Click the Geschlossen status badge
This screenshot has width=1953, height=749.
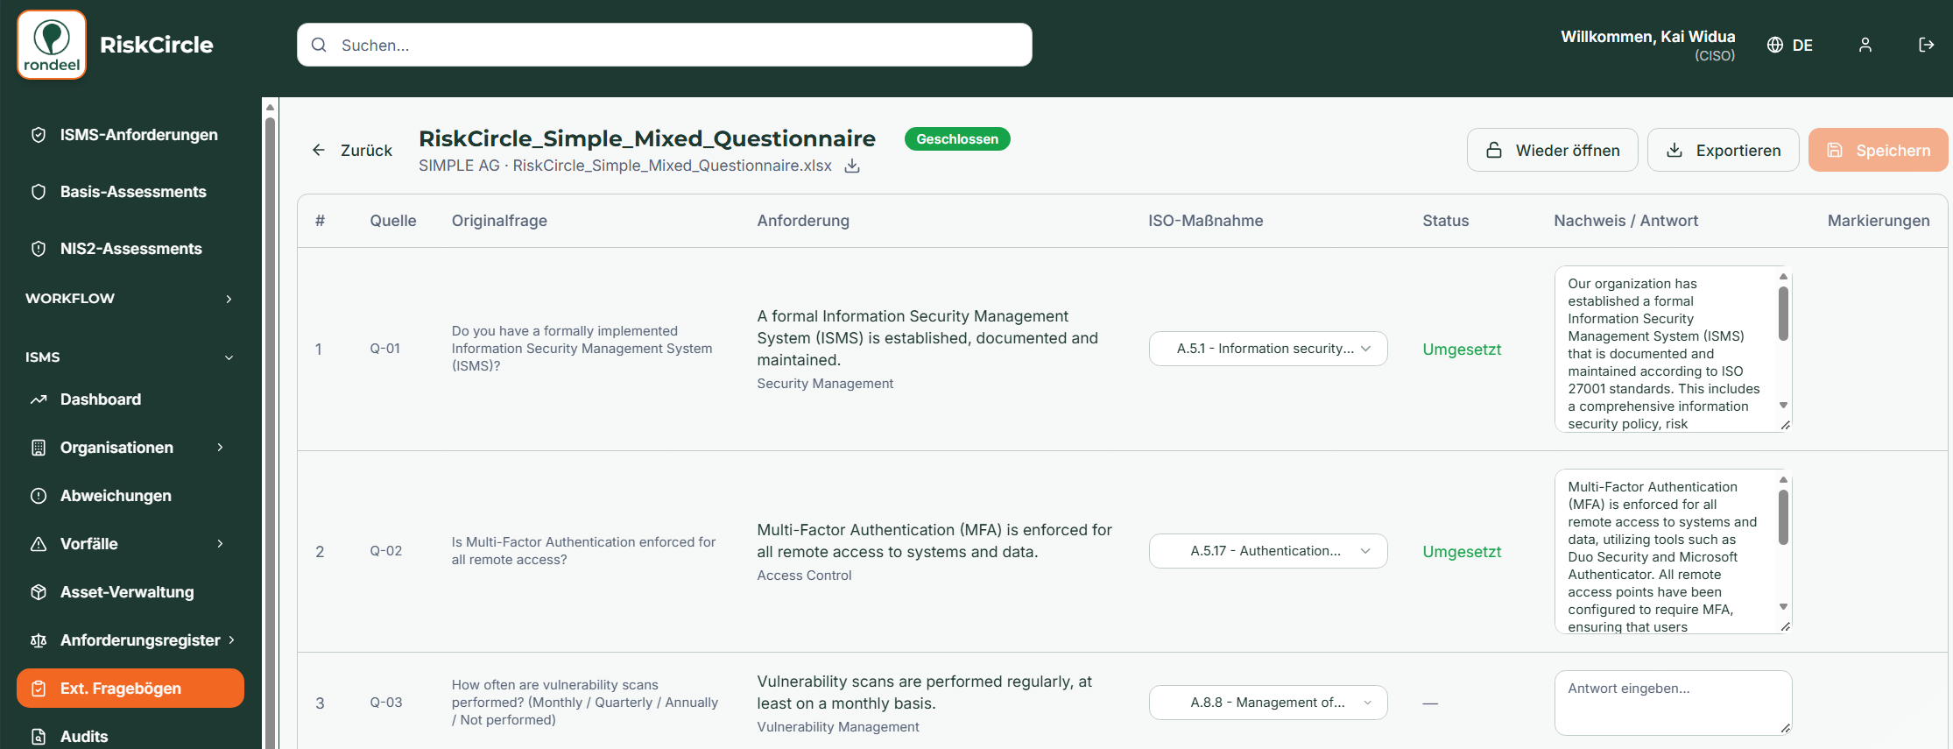coord(957,139)
